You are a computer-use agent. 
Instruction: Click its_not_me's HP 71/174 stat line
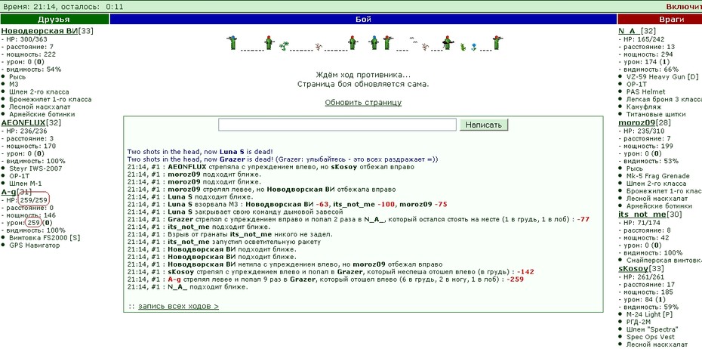(640, 223)
